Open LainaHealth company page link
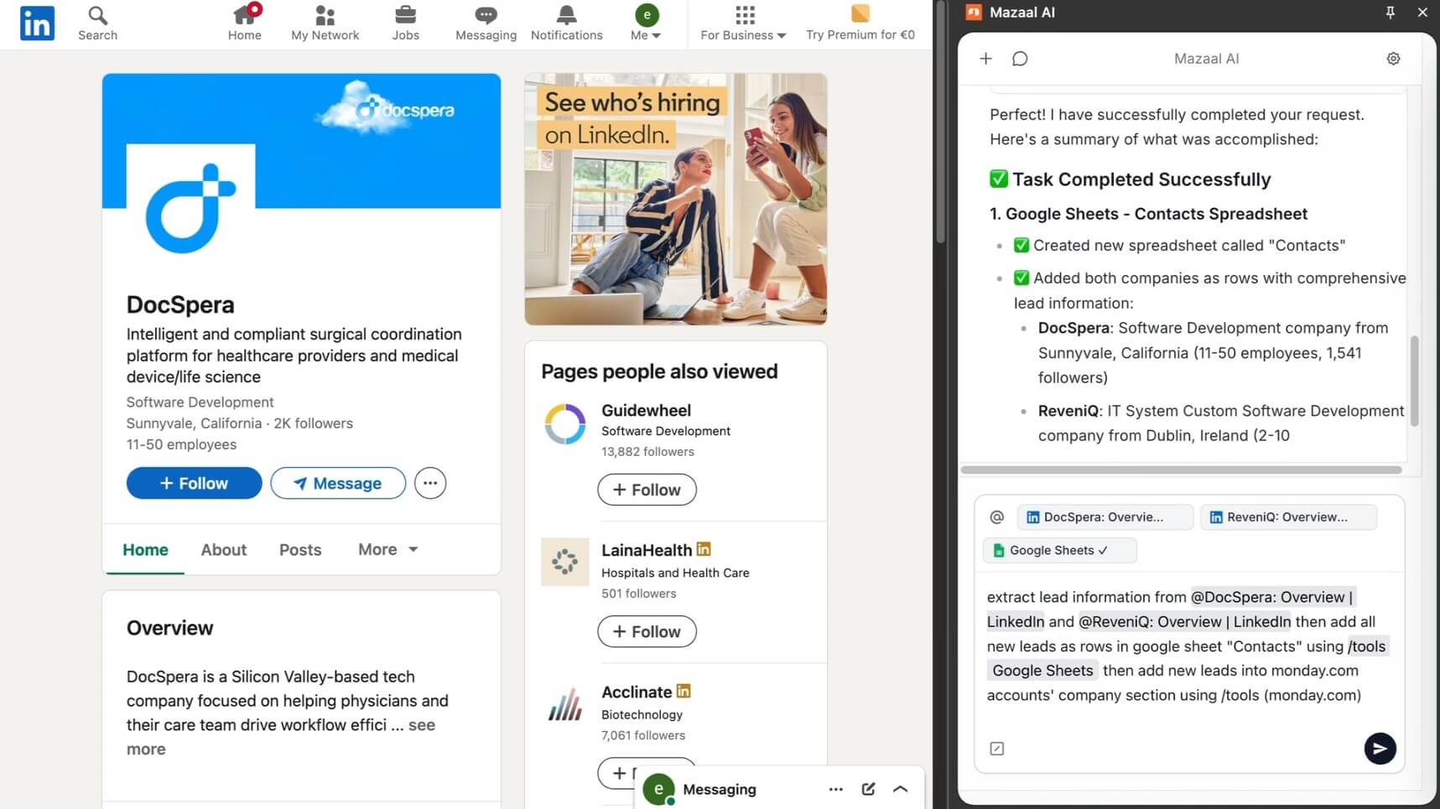This screenshot has height=809, width=1440. pyautogui.click(x=647, y=550)
